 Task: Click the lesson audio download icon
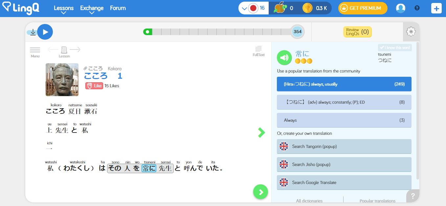click(33, 32)
